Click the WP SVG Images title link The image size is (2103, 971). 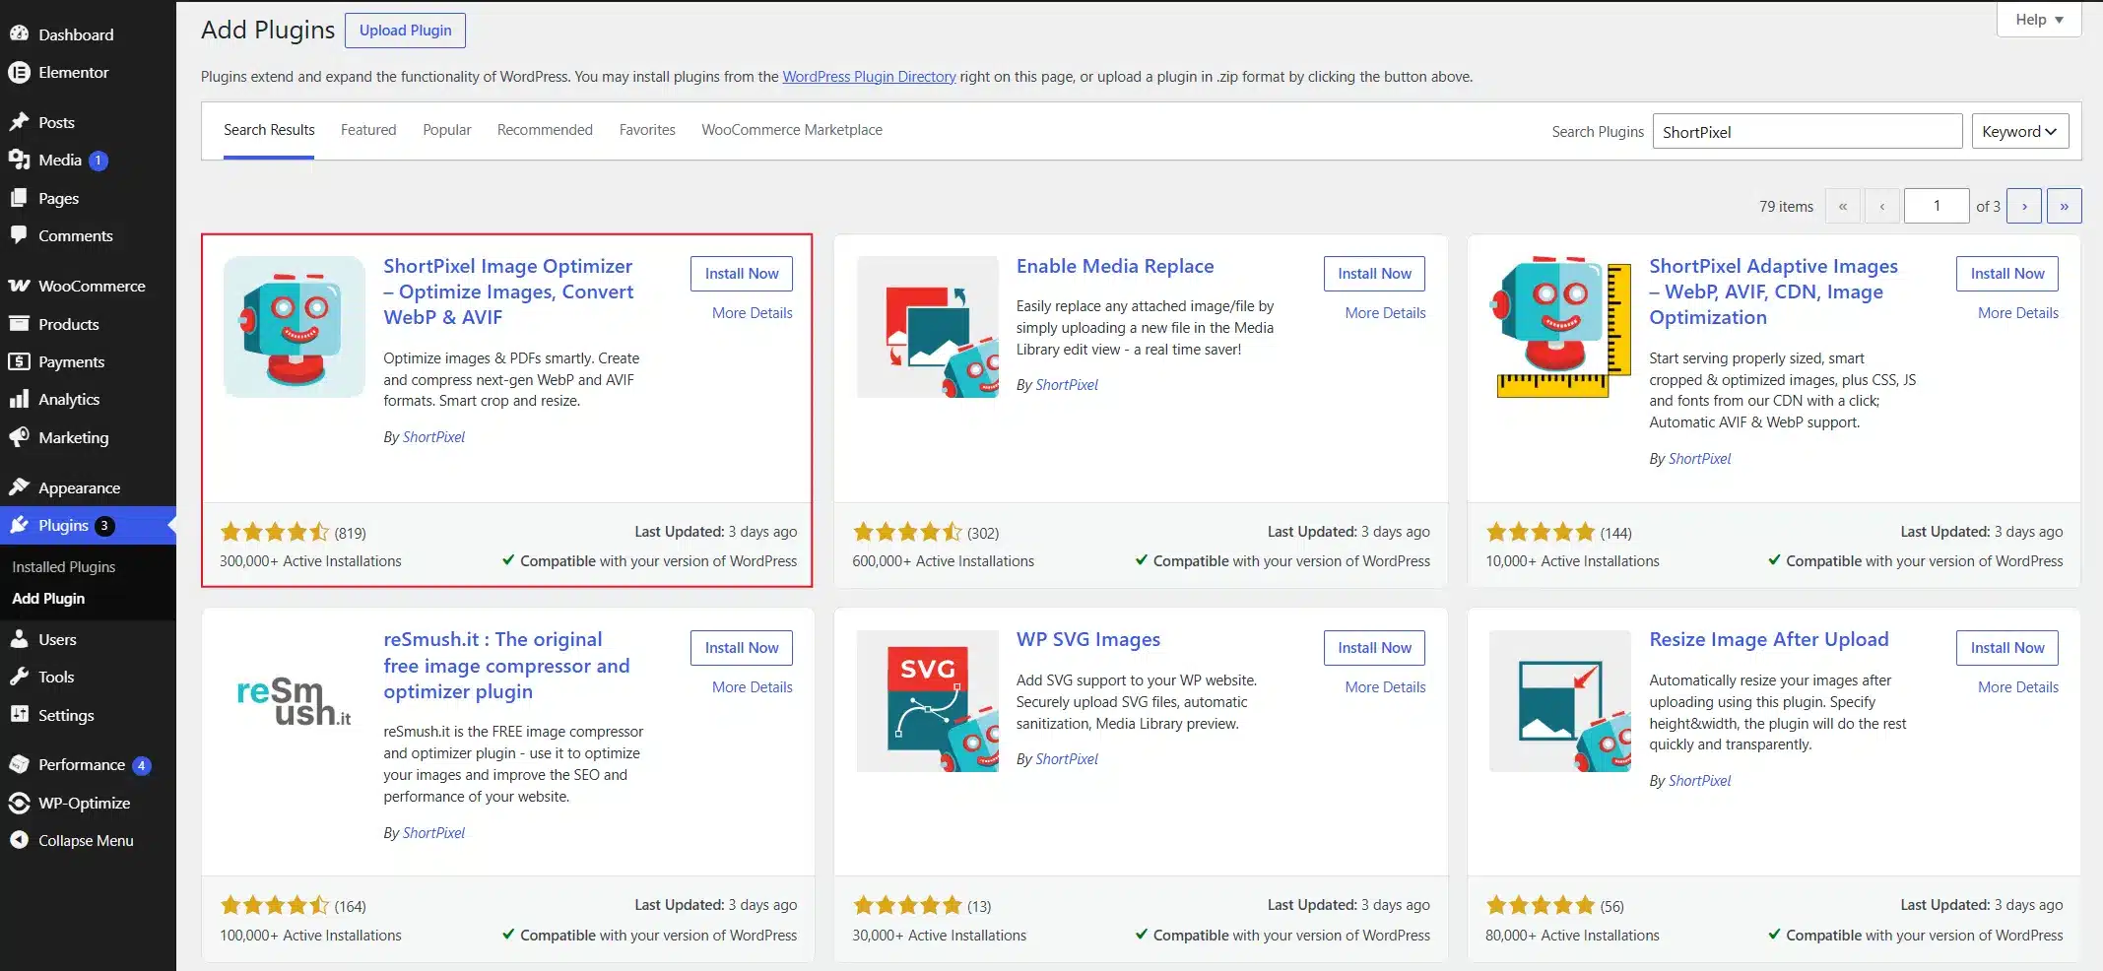[x=1088, y=640]
